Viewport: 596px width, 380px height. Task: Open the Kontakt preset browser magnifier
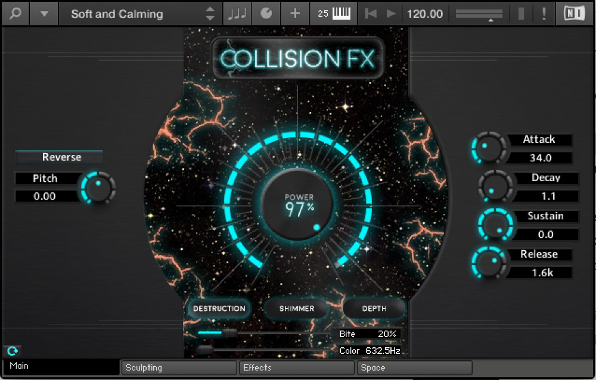point(15,13)
